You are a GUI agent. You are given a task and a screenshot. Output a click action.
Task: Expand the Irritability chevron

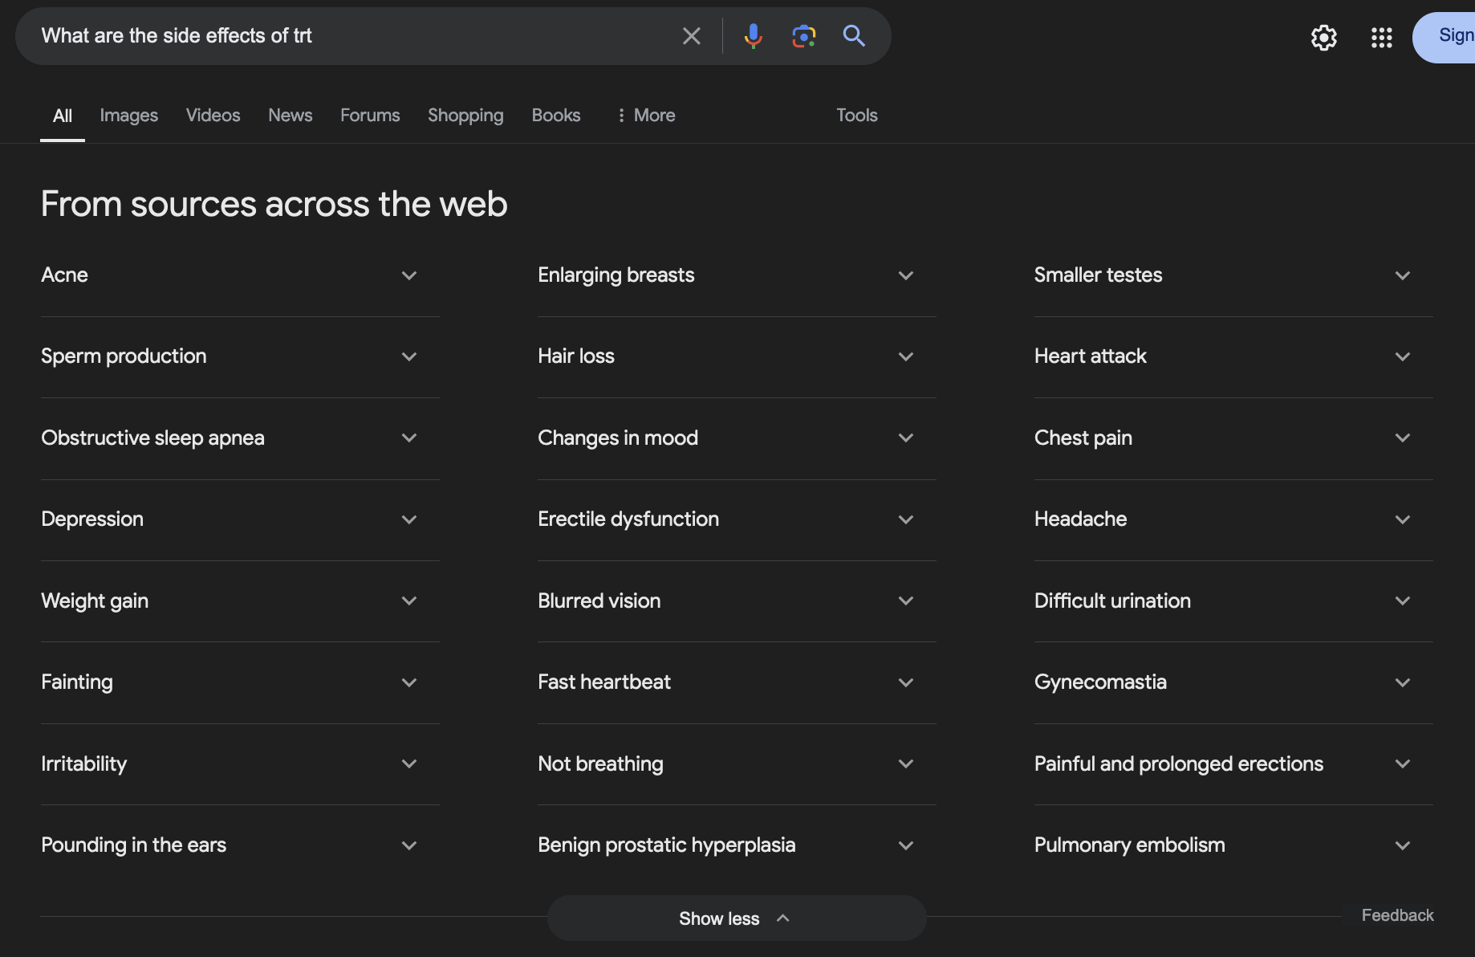(x=409, y=764)
